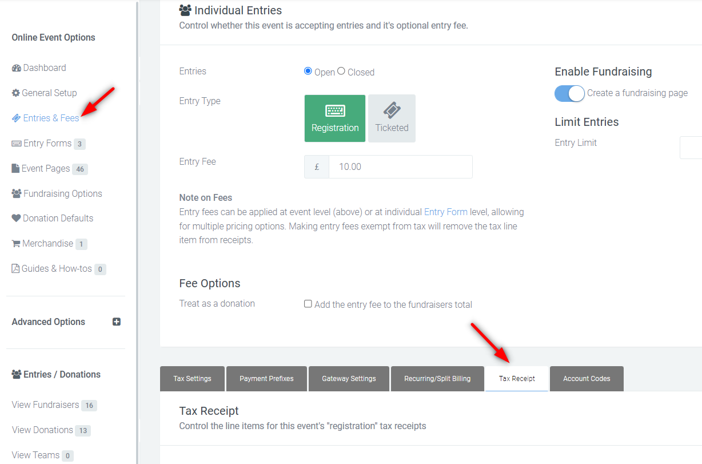The width and height of the screenshot is (702, 464).
Task: Click the Entry Forms keyboard icon
Action: (17, 143)
